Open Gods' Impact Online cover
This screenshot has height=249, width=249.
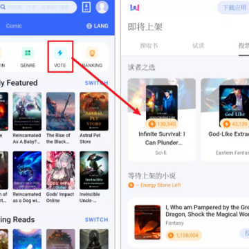pyautogui.click(x=61, y=170)
